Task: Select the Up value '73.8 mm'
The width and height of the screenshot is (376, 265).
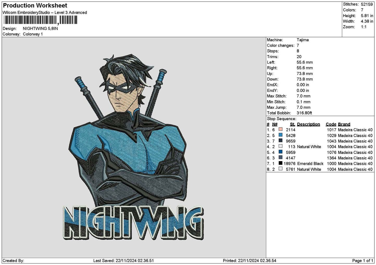Action: 305,74
